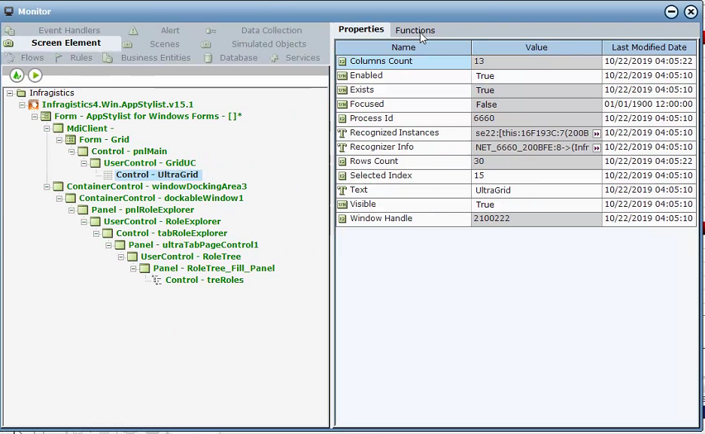This screenshot has width=705, height=434.
Task: Expand the Recognized Instances value with arrow button
Action: point(597,133)
